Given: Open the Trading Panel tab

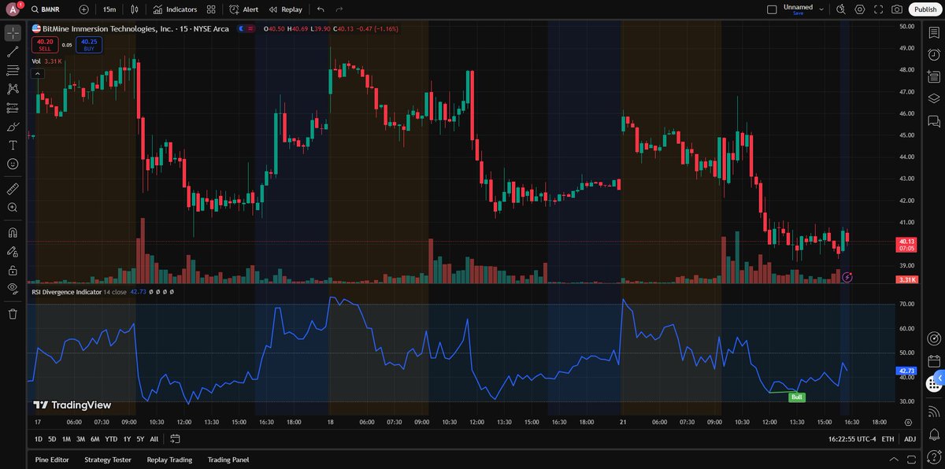Looking at the screenshot, I should [x=228, y=460].
